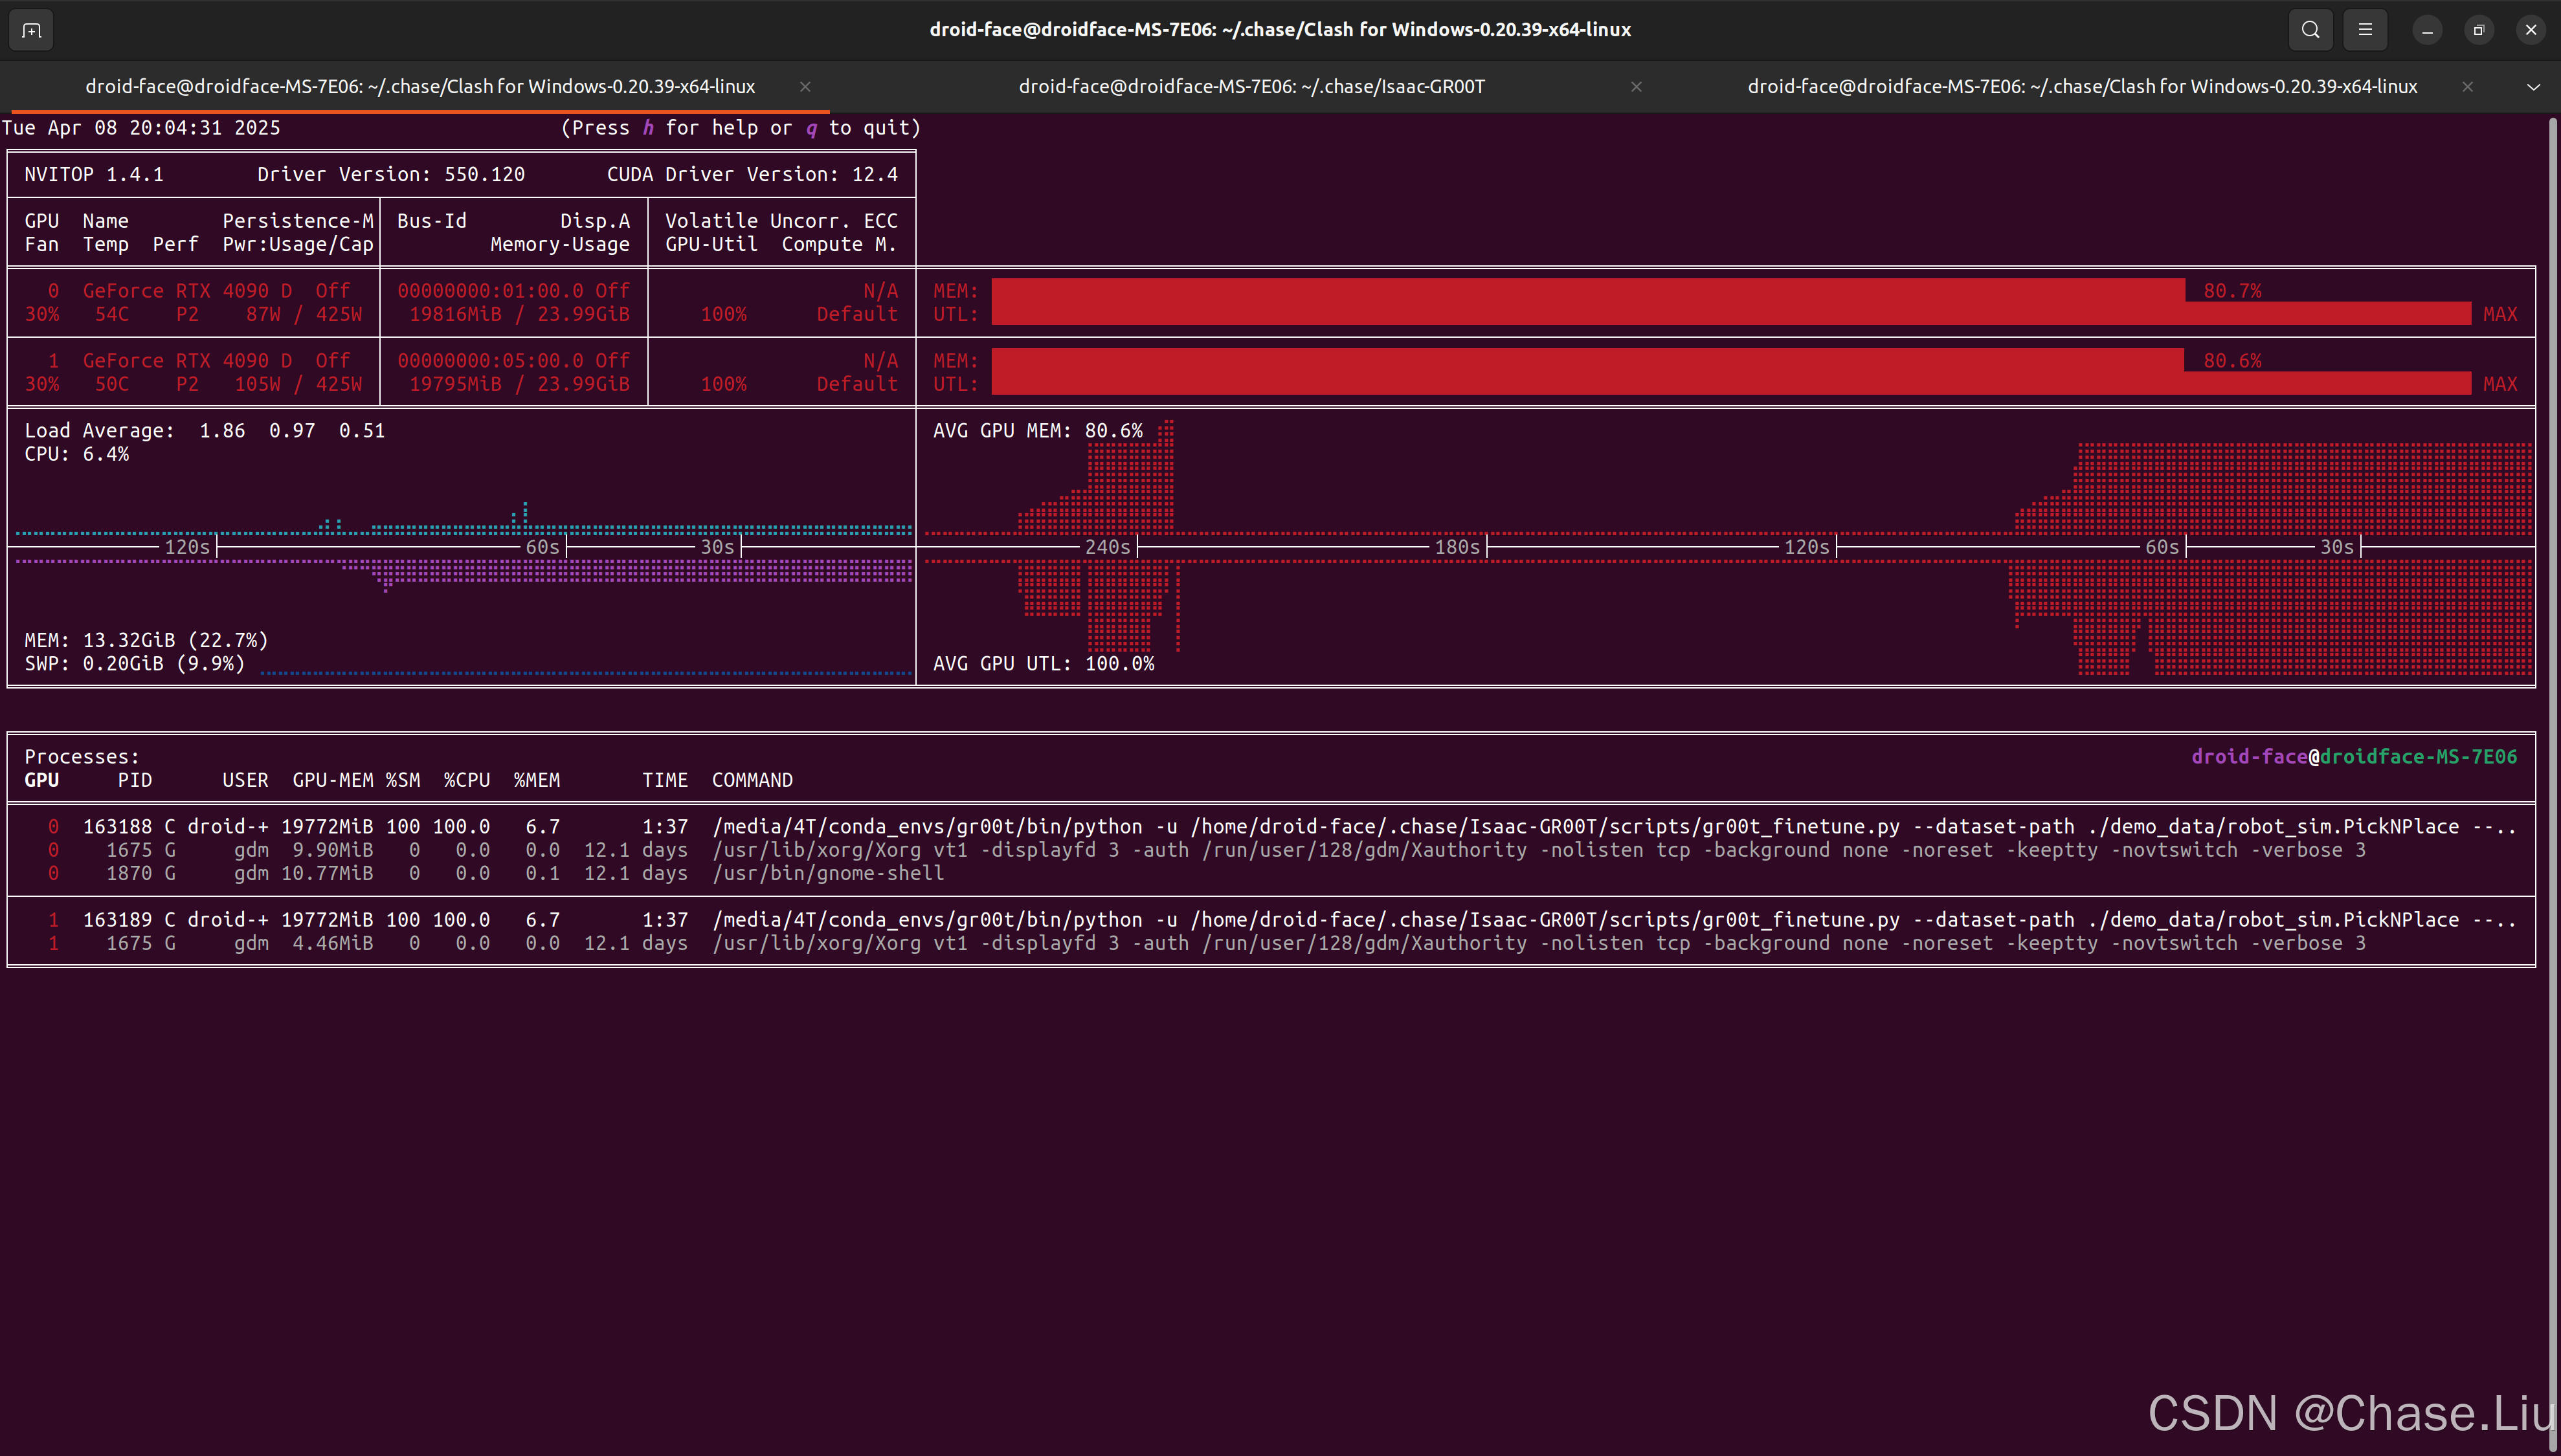Click GPU 1 utilization bar
2561x1456 pixels.
(x=1730, y=384)
